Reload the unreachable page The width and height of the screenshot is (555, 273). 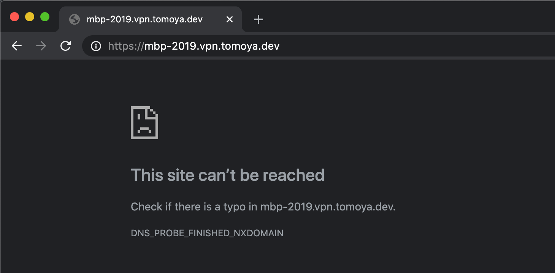point(66,46)
